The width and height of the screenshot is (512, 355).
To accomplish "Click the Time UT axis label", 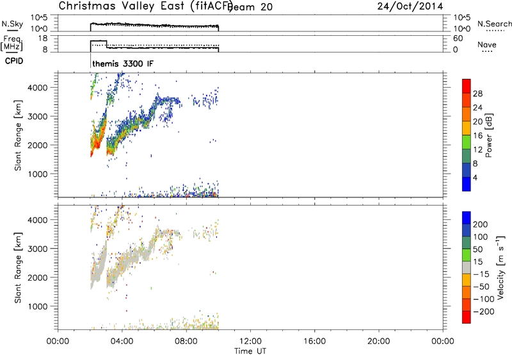I will coord(250,351).
